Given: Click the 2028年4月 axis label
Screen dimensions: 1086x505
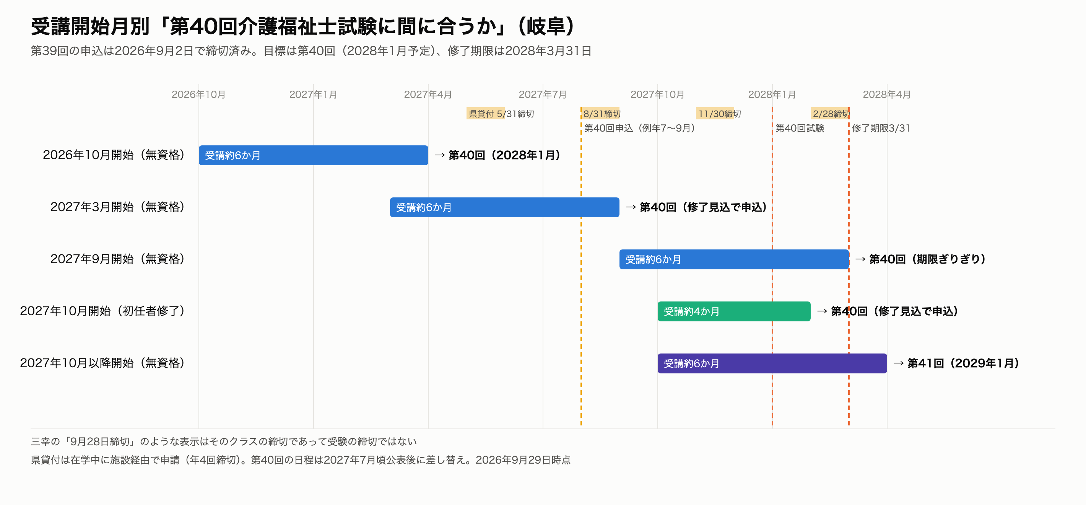Looking at the screenshot, I should 887,94.
